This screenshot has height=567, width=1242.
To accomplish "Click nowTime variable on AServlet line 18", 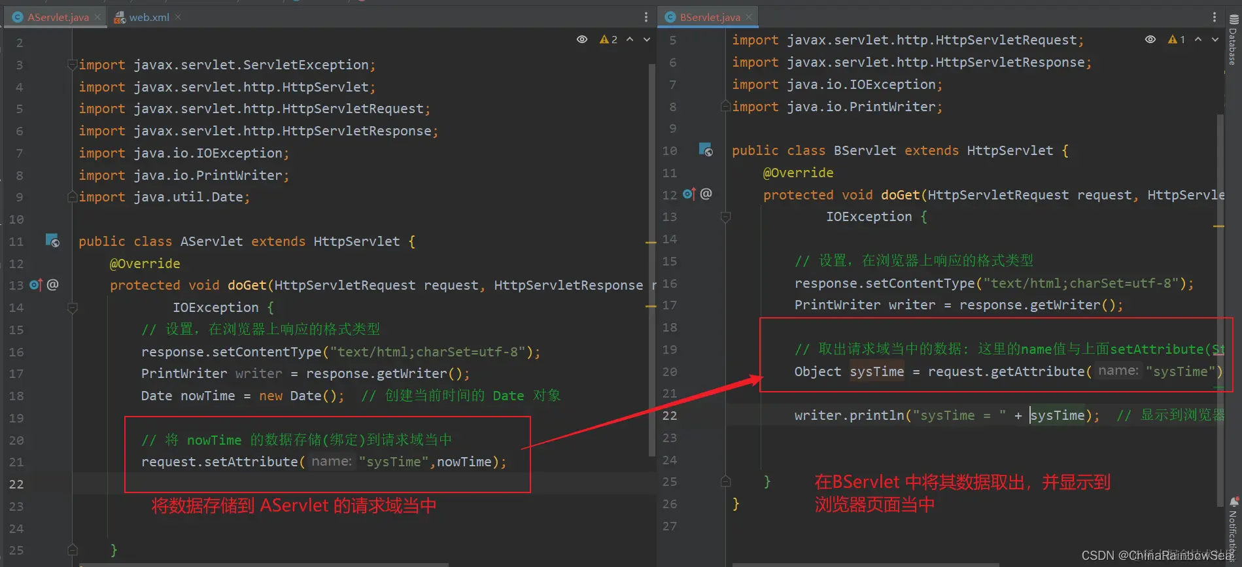I will tap(207, 396).
